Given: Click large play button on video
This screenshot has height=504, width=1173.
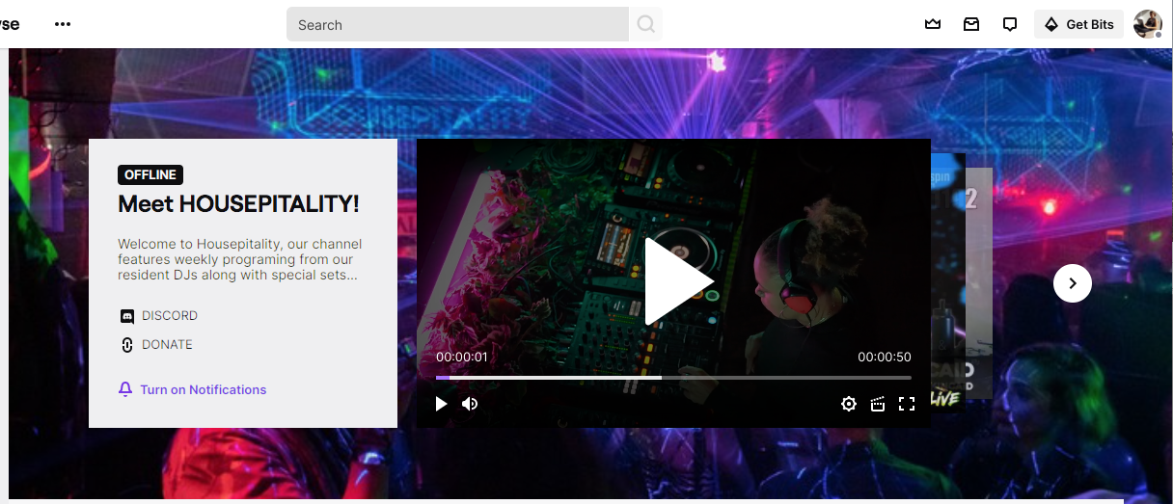Looking at the screenshot, I should [677, 281].
